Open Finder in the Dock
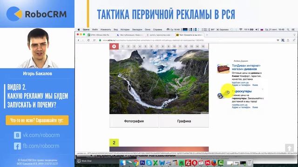This screenshot has height=167, width=298. coord(123,163)
